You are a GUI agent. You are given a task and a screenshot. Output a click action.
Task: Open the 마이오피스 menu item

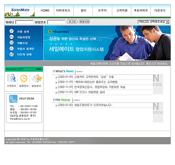(x=63, y=11)
